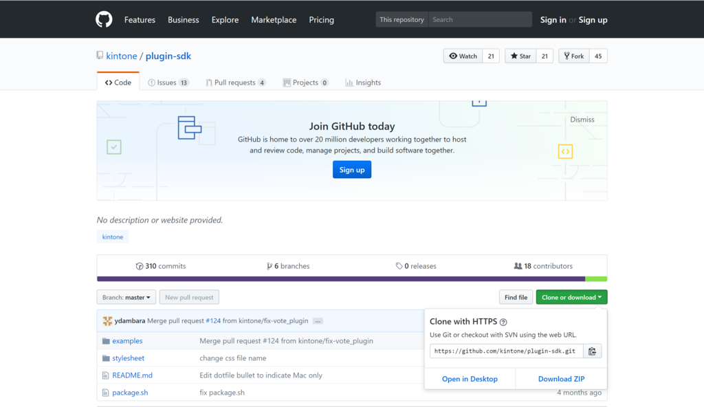This screenshot has width=704, height=407.
Task: Switch to the Issues tab
Action: 168,82
